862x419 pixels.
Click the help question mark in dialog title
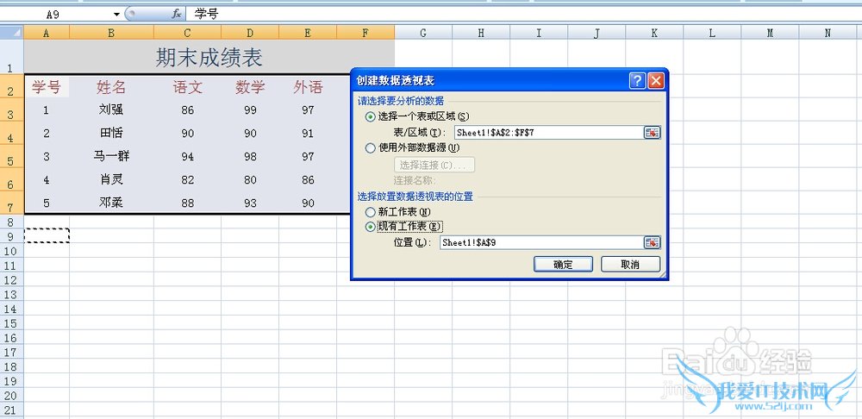pyautogui.click(x=638, y=81)
